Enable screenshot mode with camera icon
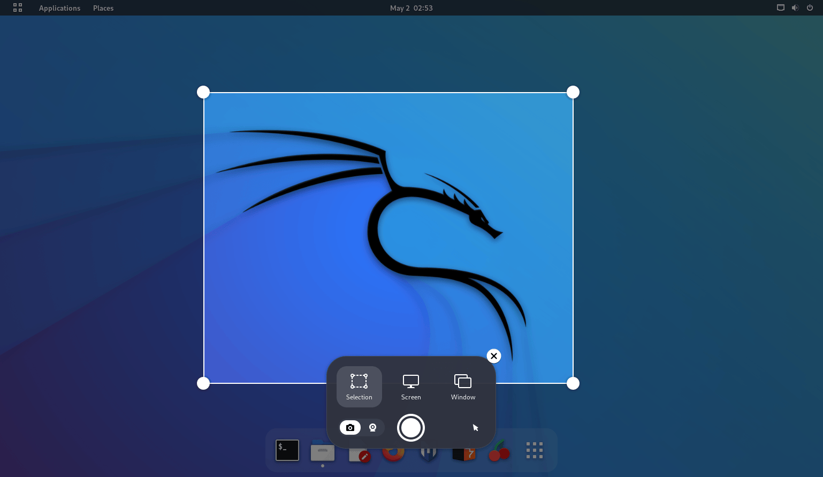Viewport: 823px width, 477px height. point(350,428)
